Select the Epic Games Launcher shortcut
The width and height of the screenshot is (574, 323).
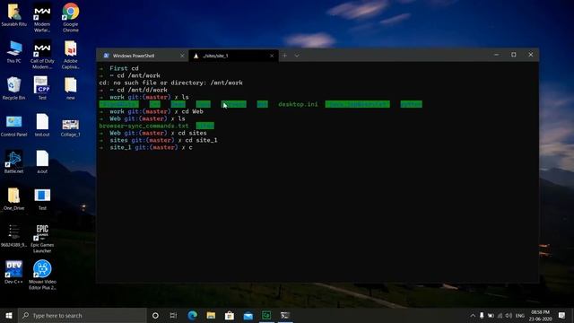[42, 239]
